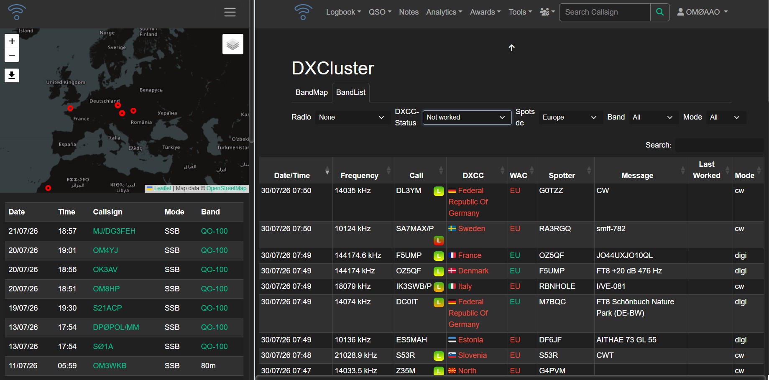Expand the Spots de Europe dropdown
The height and width of the screenshot is (380, 769).
[570, 117]
